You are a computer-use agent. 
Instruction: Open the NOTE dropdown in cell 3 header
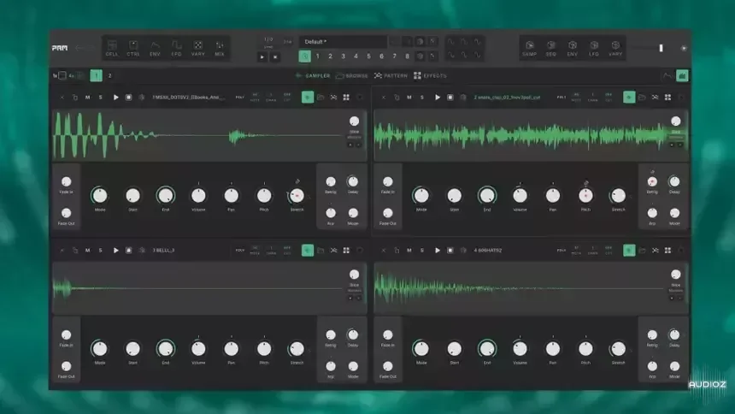point(255,250)
